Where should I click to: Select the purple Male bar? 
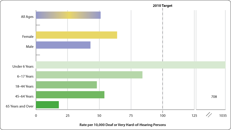click(x=63, y=45)
